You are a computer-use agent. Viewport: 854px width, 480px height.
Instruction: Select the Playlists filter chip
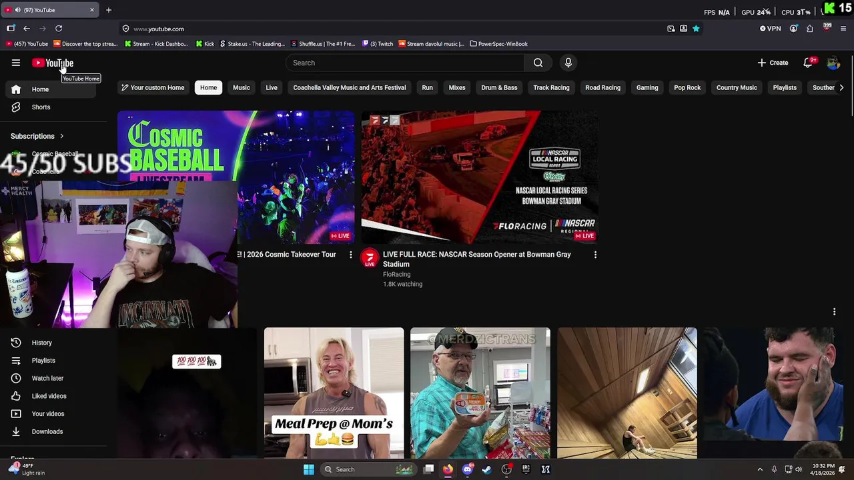785,87
